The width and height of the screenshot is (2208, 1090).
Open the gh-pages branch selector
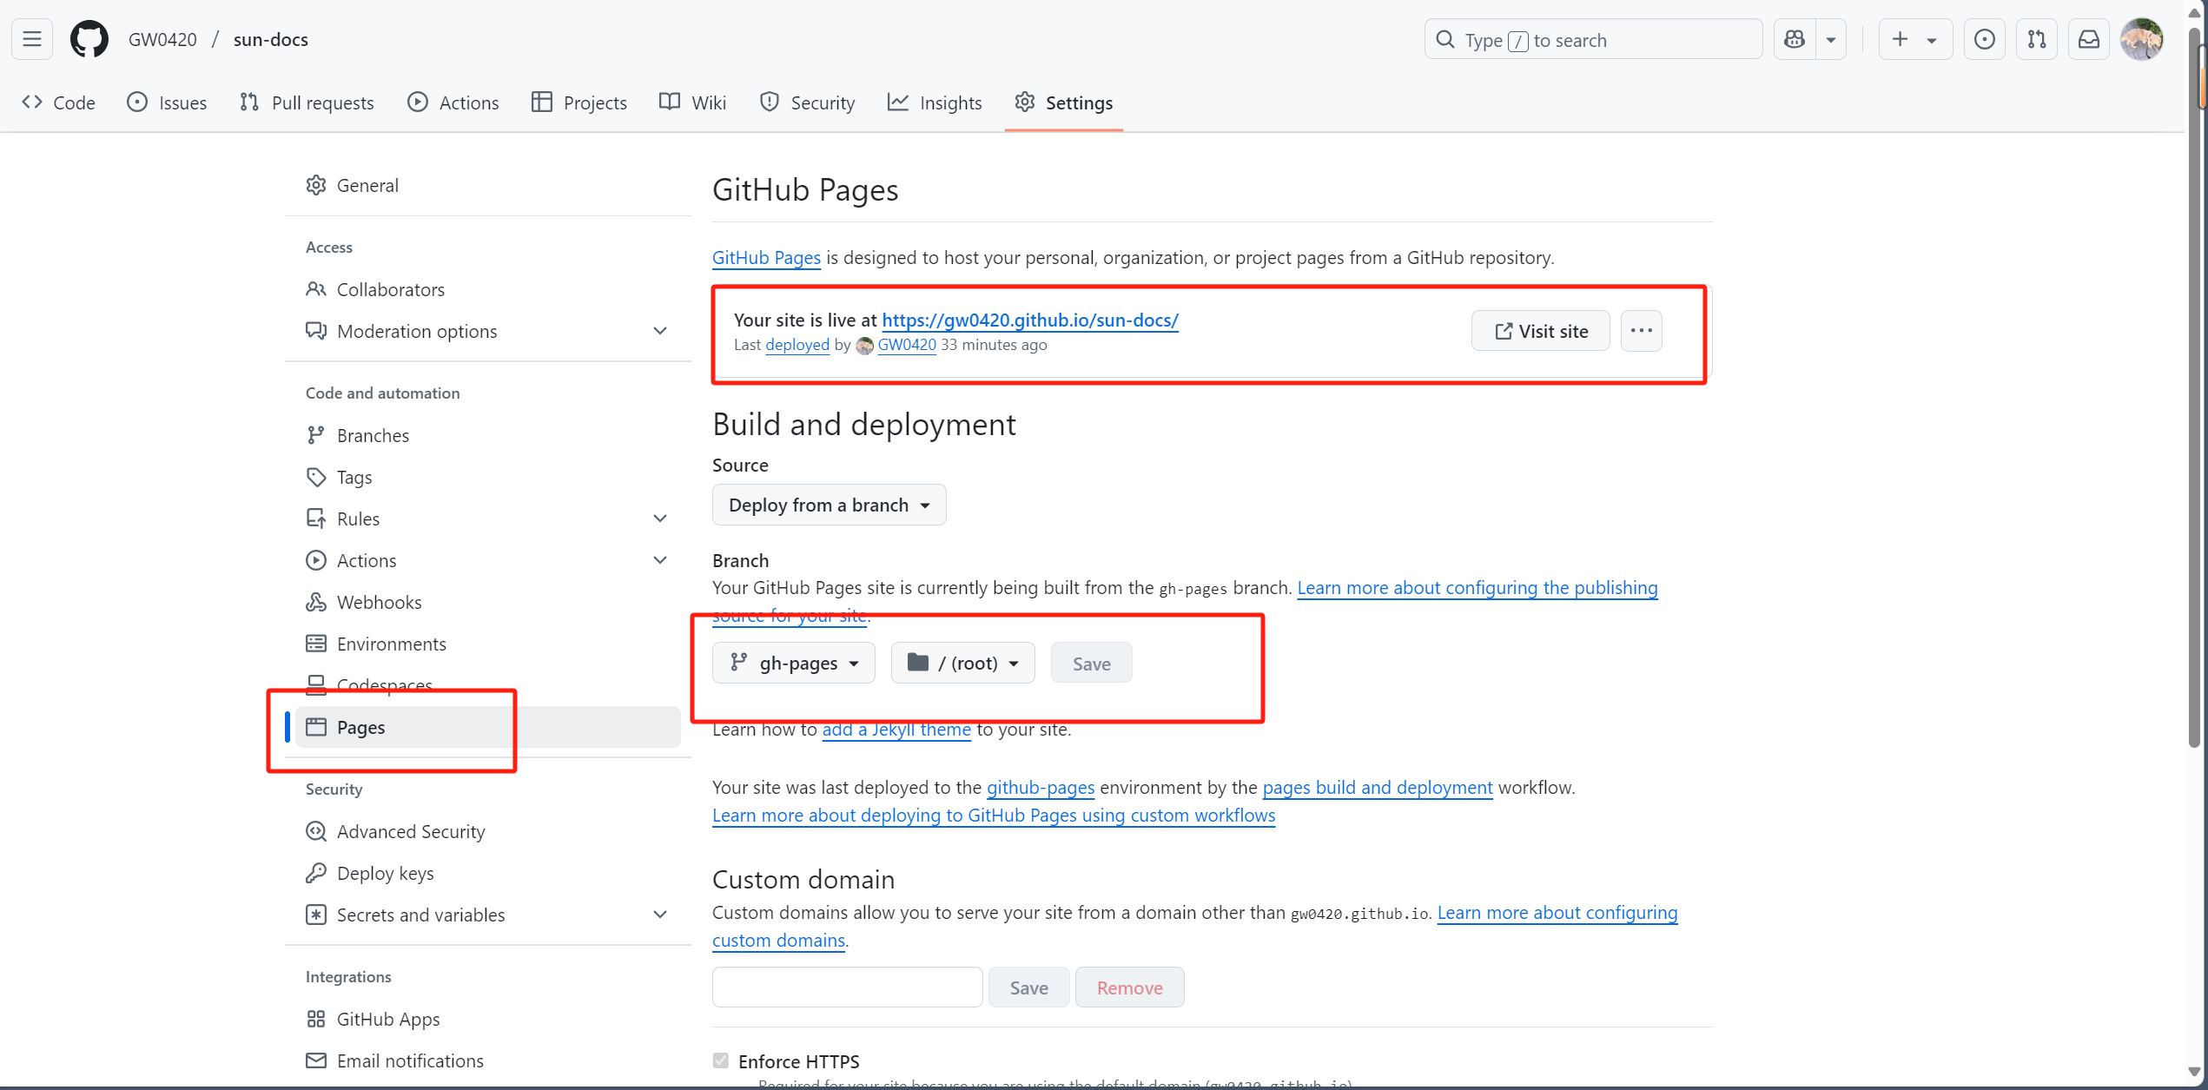pyautogui.click(x=793, y=663)
